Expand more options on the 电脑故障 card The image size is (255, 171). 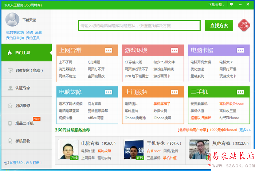point(109,92)
